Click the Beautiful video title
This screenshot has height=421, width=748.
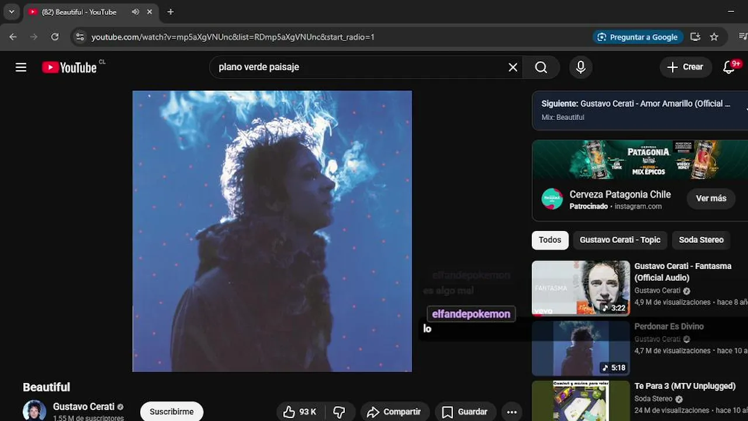[x=46, y=387]
